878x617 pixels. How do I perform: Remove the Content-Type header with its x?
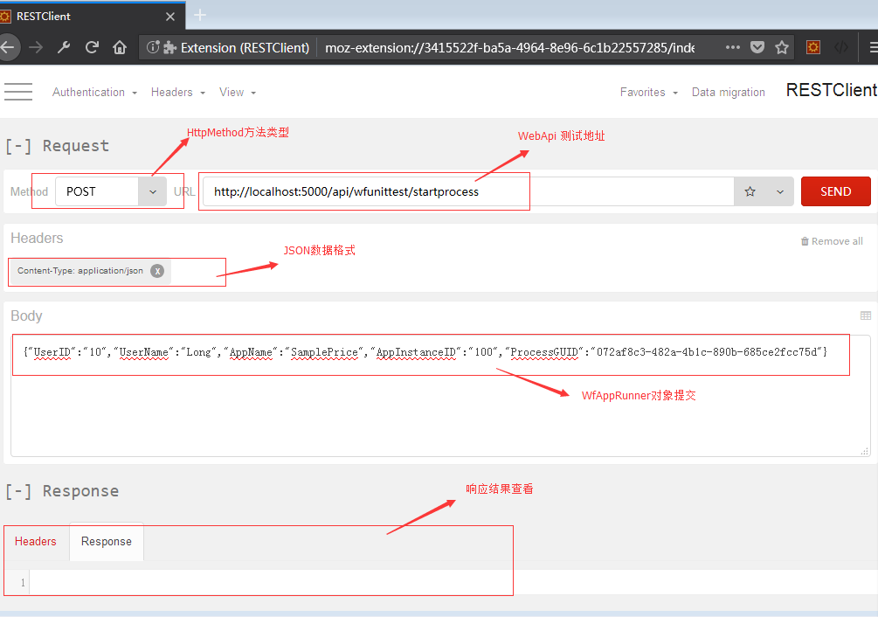click(x=157, y=271)
